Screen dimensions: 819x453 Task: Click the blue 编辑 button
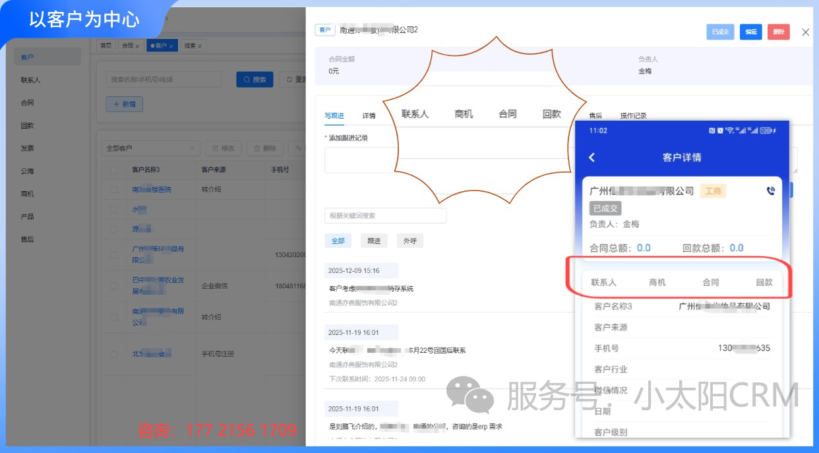pos(750,32)
